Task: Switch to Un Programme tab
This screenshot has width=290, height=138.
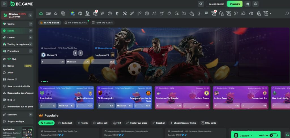Action: [x=76, y=23]
